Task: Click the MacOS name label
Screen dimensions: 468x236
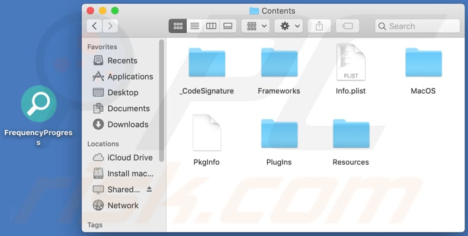Action: (x=423, y=91)
